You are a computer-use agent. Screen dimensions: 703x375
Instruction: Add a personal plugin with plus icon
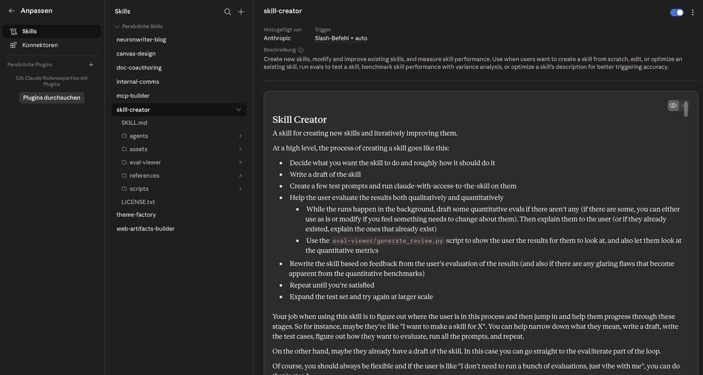(91, 64)
